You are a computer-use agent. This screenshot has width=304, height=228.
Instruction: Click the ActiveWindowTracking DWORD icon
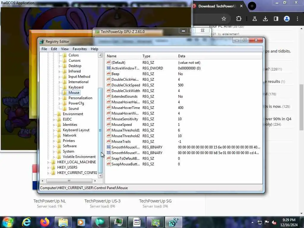[109, 68]
